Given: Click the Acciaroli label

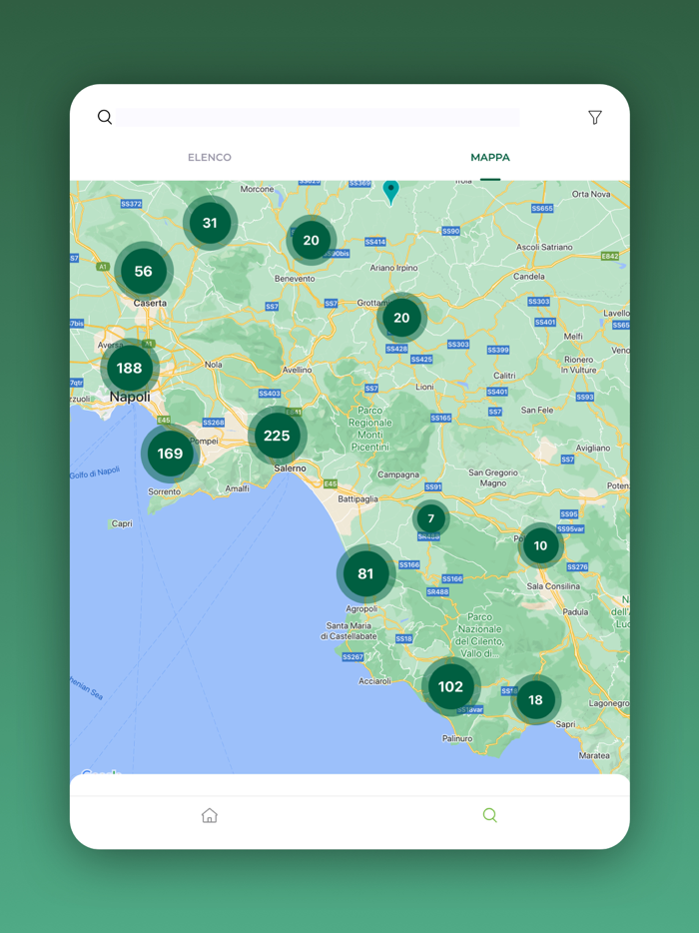Looking at the screenshot, I should (374, 680).
